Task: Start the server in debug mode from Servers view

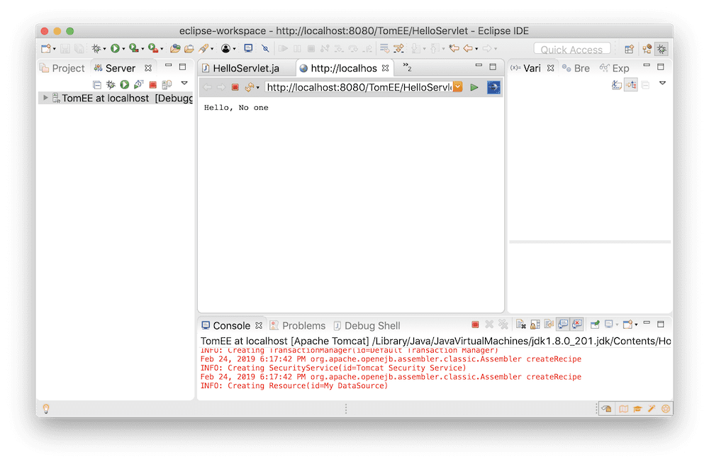Action: [111, 84]
